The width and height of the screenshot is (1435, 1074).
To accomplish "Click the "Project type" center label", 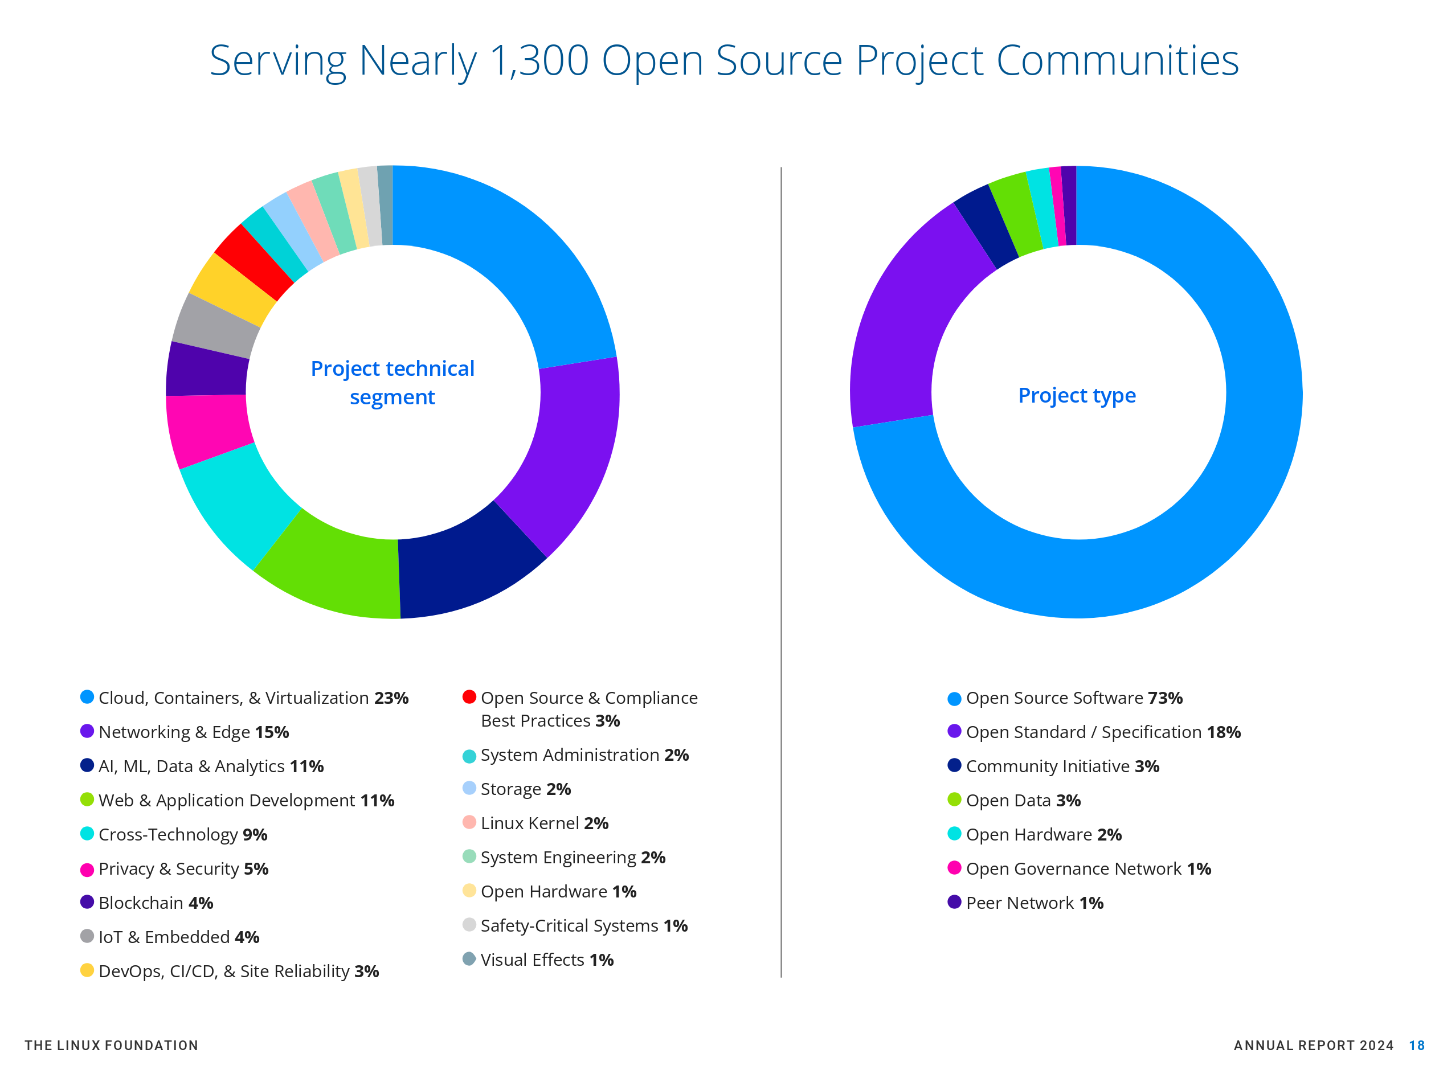I will 1077,395.
